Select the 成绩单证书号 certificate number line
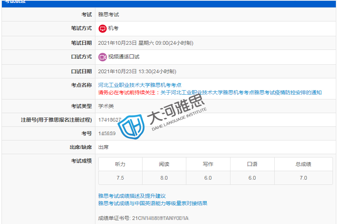Viewport: 337px width, 224px height. [143, 218]
